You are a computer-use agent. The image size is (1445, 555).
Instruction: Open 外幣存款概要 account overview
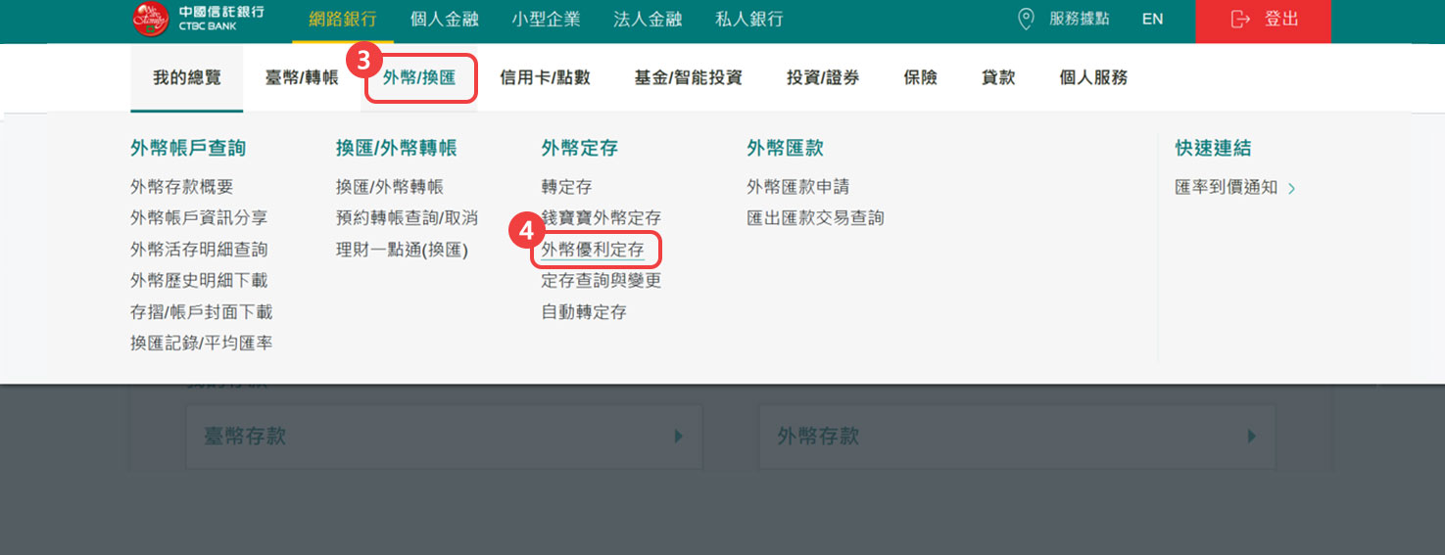click(x=181, y=187)
